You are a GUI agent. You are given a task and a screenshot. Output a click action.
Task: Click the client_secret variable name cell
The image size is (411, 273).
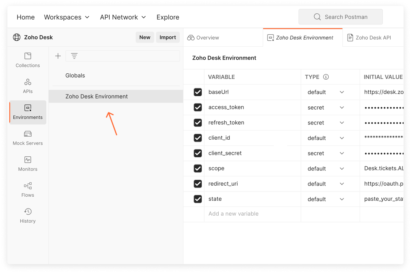point(252,153)
